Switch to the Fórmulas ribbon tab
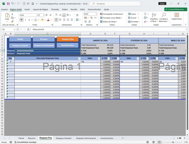Viewport: 189px width, 144px height. tap(55, 9)
